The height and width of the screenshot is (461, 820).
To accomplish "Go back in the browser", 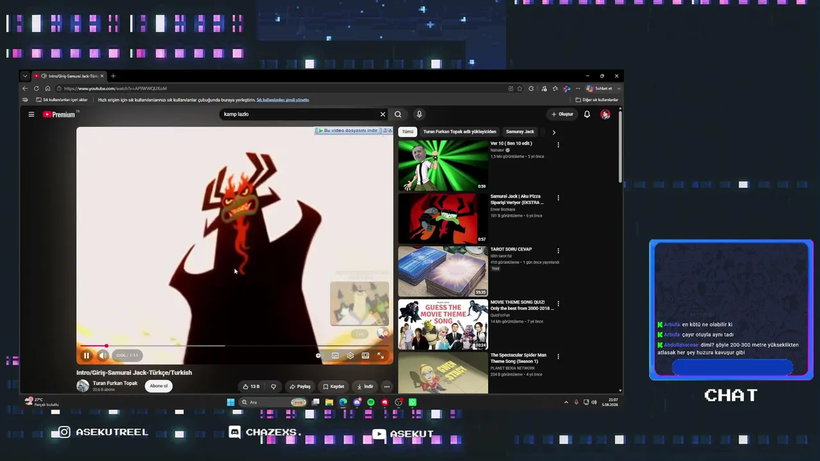I will (x=25, y=88).
